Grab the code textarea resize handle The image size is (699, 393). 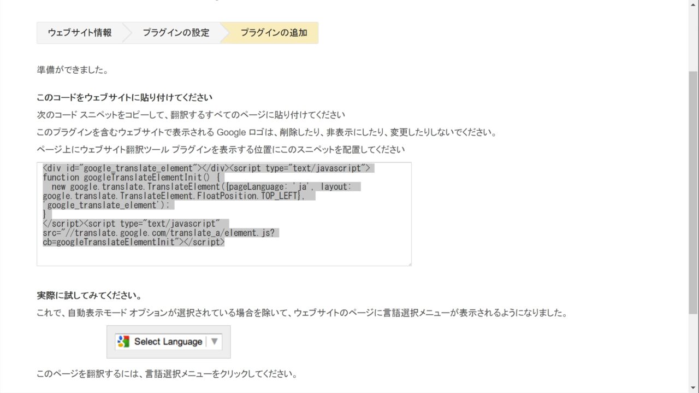tap(408, 263)
